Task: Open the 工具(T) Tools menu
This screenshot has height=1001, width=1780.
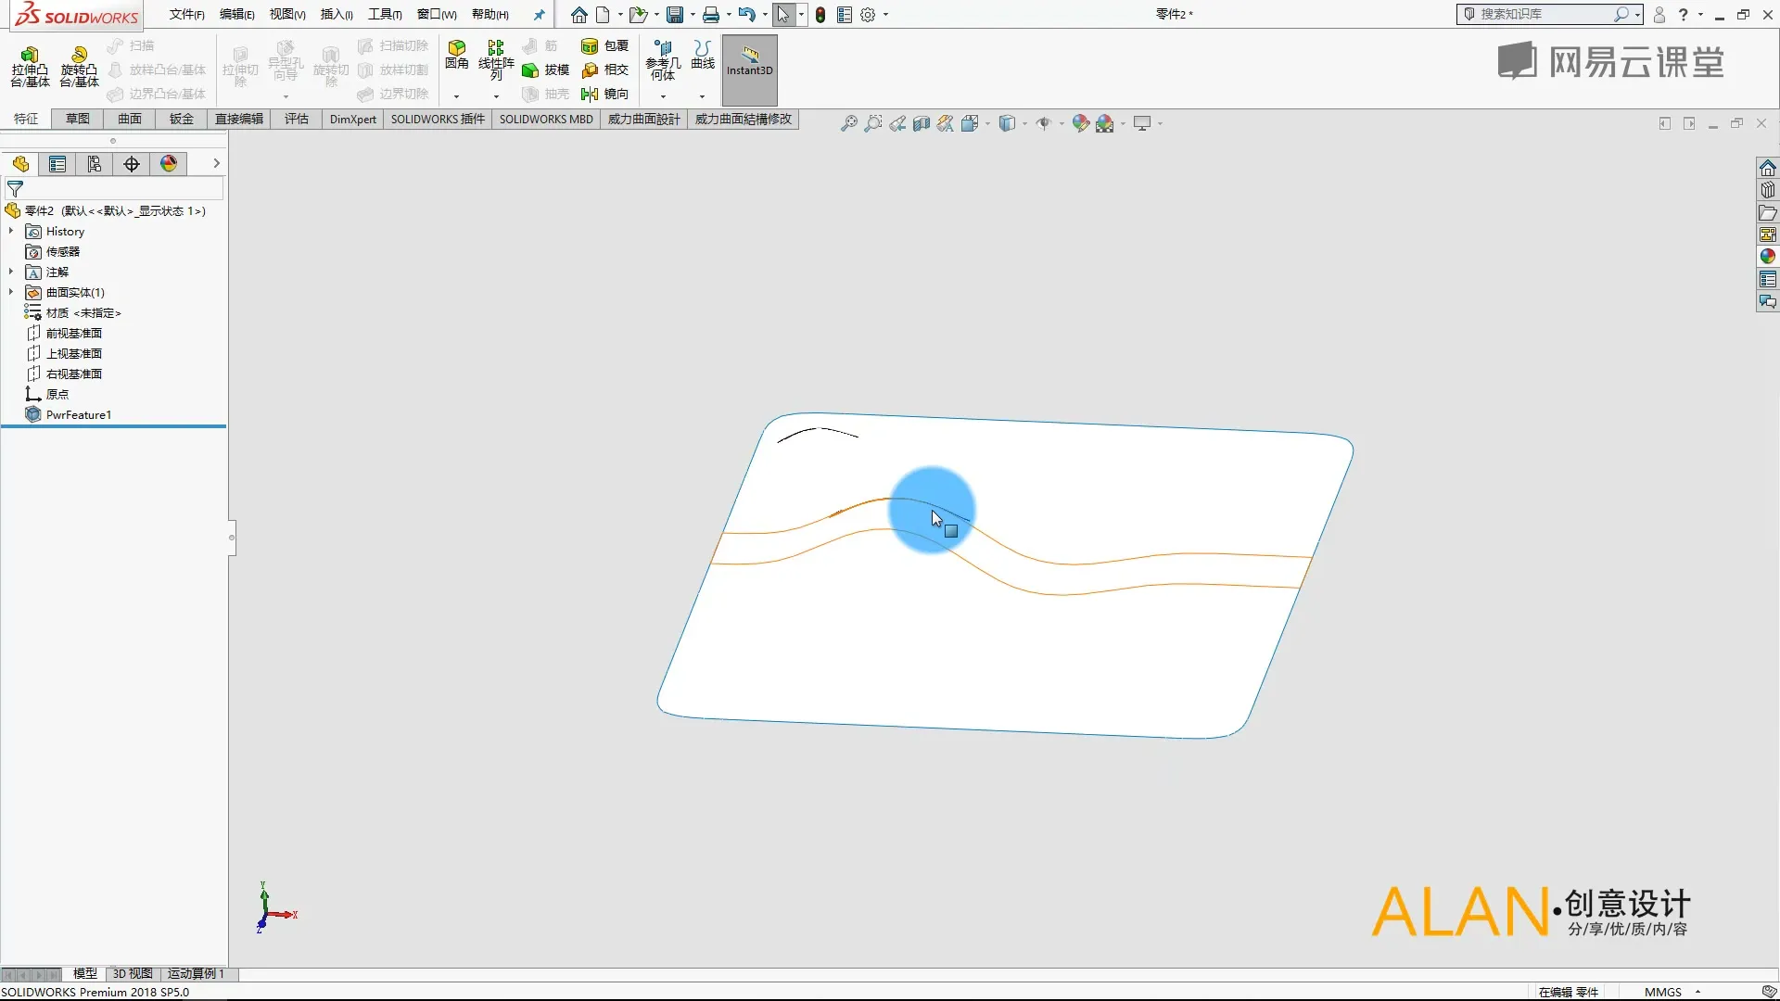Action: coord(384,14)
